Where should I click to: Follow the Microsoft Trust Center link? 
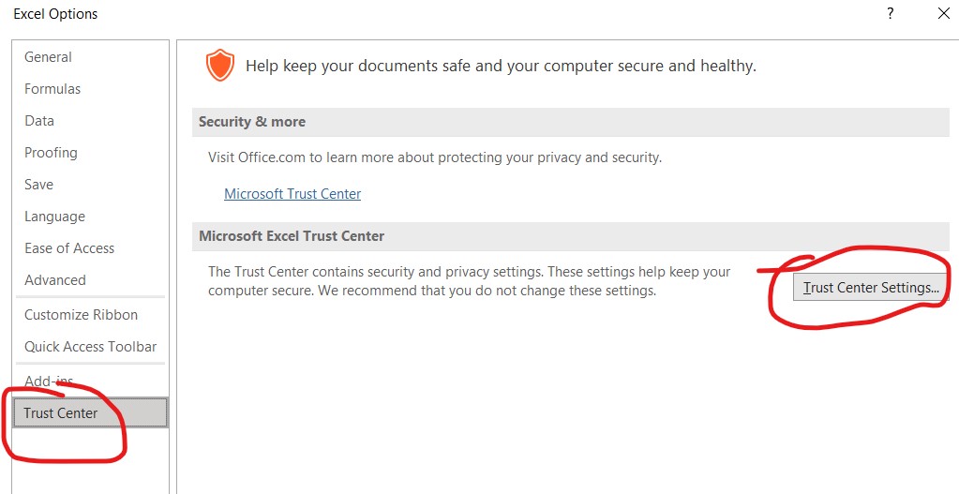(x=292, y=194)
